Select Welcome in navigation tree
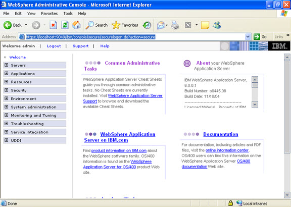 pyautogui.click(x=18, y=57)
